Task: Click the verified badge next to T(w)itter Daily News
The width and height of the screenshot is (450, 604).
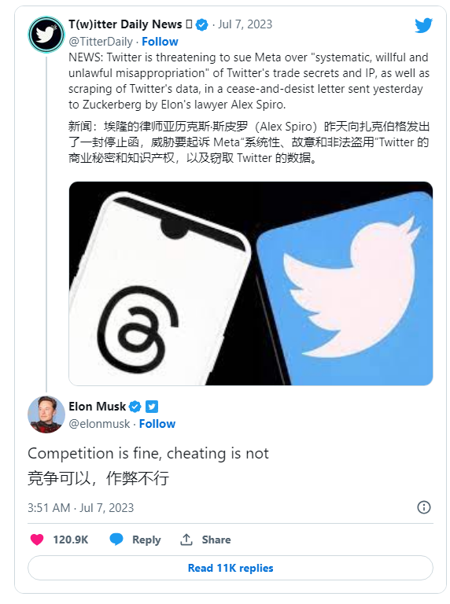Action: click(201, 24)
